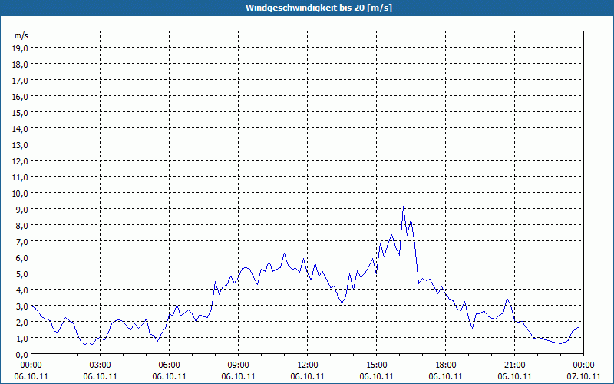Pick the '21:00' x-axis time label
The width and height of the screenshot is (614, 384).
(x=514, y=366)
